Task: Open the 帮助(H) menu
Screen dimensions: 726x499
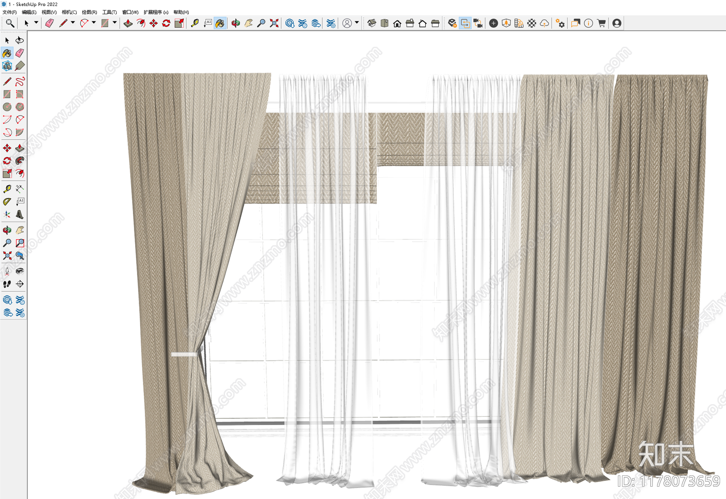Action: click(181, 12)
